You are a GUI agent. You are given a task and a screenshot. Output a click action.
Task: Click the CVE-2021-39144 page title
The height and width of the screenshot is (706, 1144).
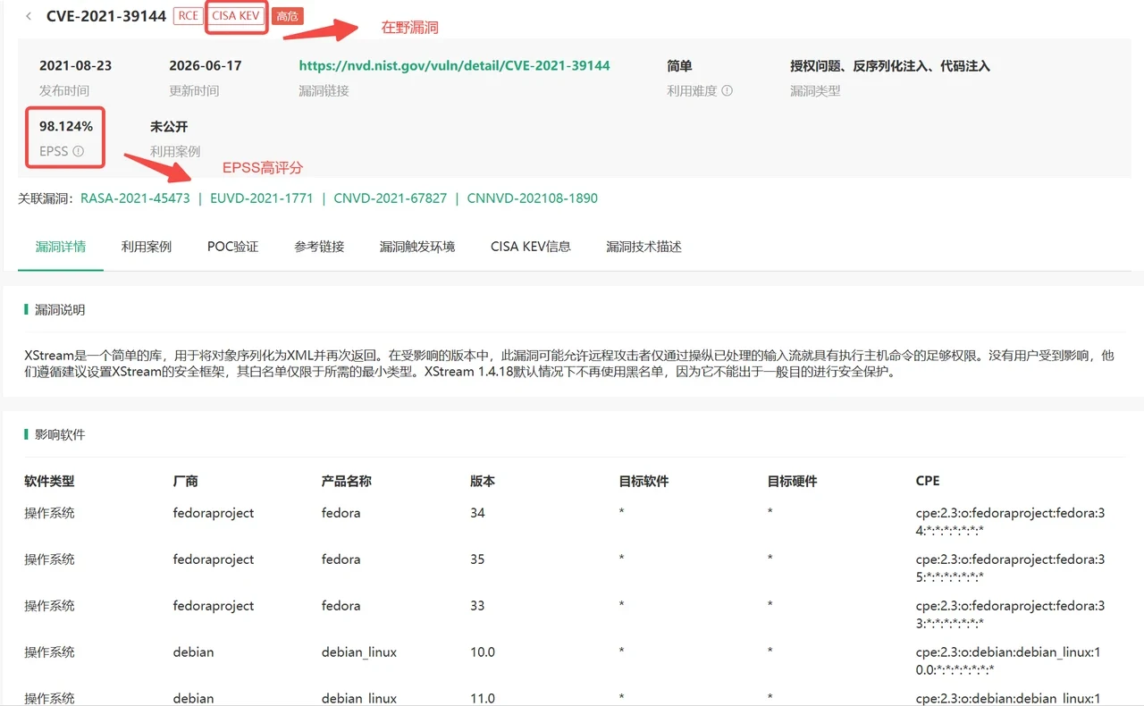(106, 16)
